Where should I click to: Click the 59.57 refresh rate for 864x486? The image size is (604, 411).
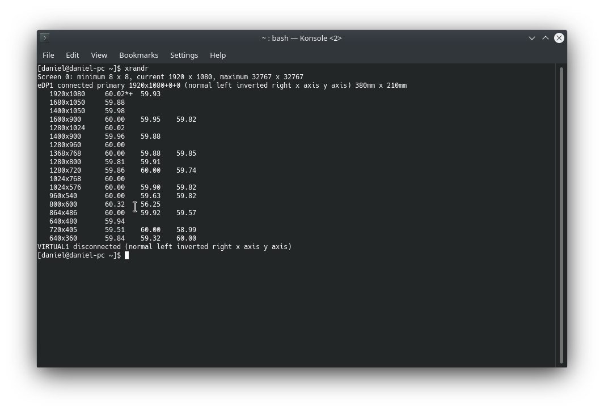pyautogui.click(x=187, y=213)
